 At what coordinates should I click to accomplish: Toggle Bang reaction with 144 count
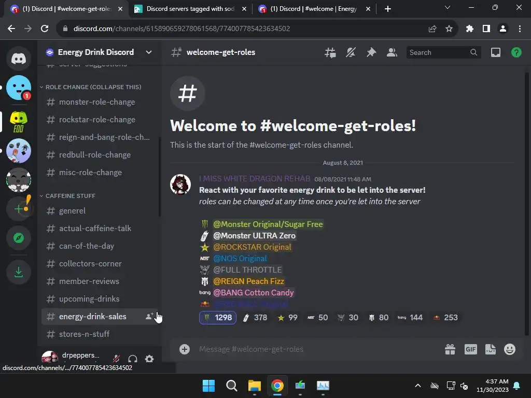click(410, 318)
